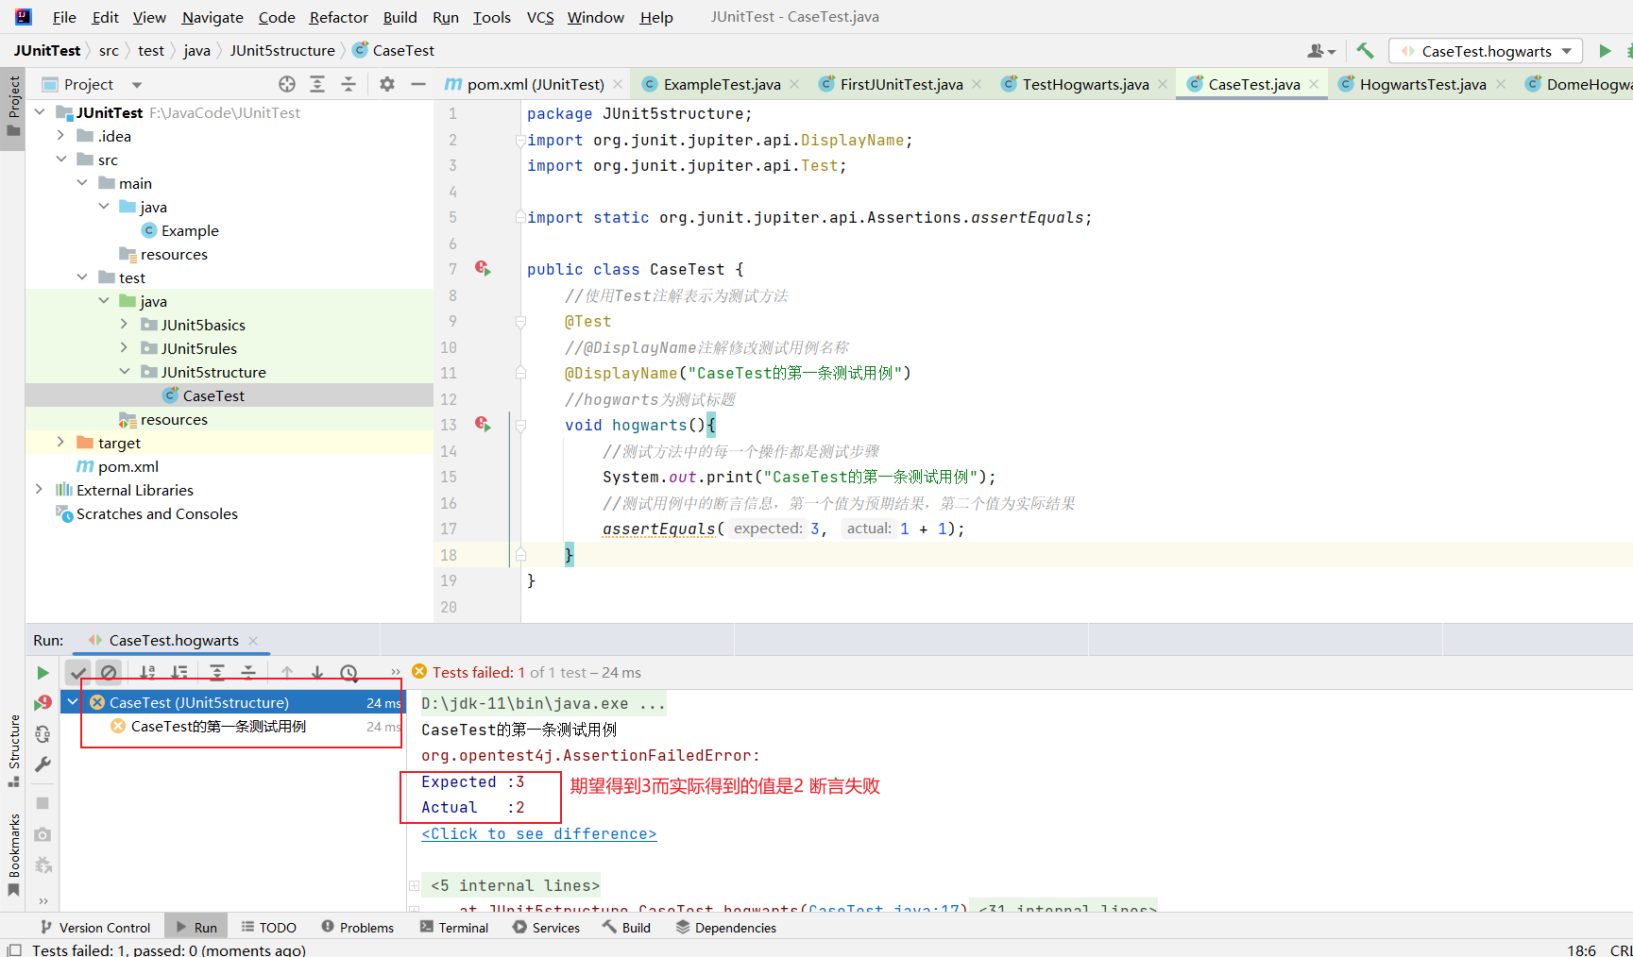Toggle the Toggle auto-test rerun icon
Screen dimensions: 1633x957
coord(43,734)
